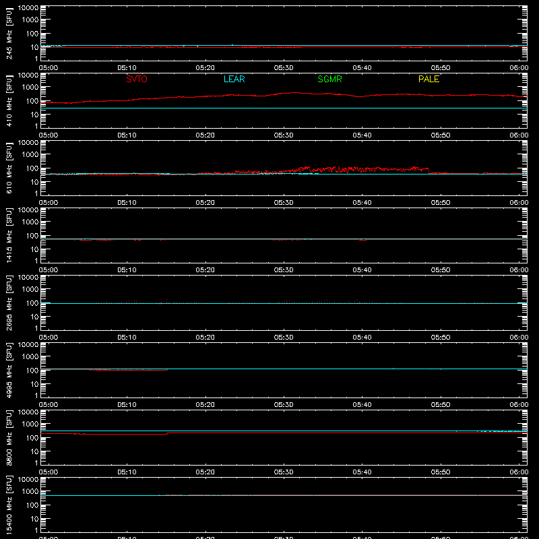This screenshot has width=539, height=539.
Task: Click the 1000 value on the 15400 MHz y-axis
Action: coord(30,492)
